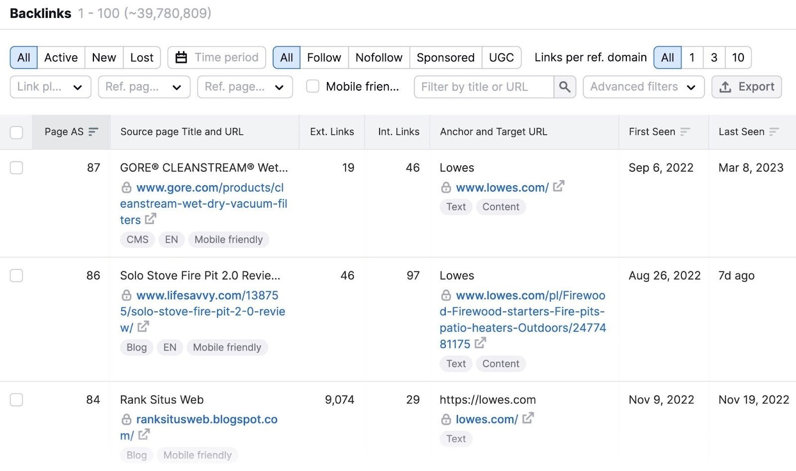The image size is (796, 471).
Task: Tick the select-all header checkbox
Action: click(x=16, y=132)
